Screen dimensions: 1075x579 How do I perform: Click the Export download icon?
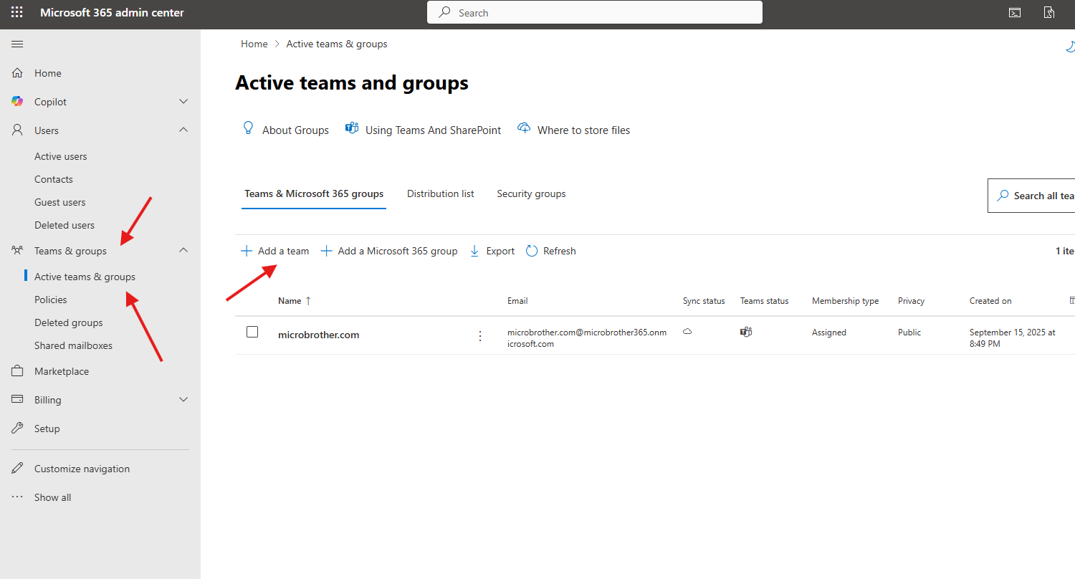[x=474, y=251]
